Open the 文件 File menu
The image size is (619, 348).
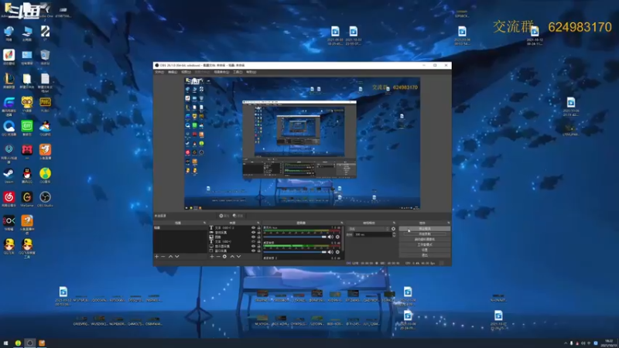point(159,72)
